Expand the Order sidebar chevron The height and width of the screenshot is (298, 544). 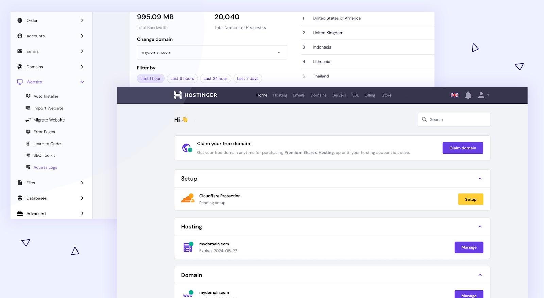tap(82, 20)
